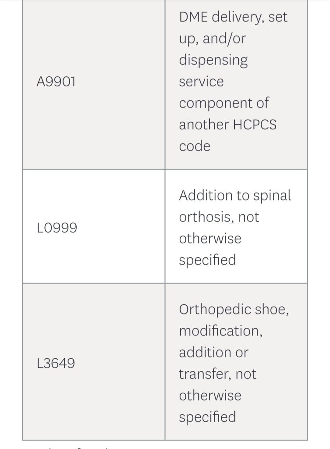Click the "transfer, not" text line
The image size is (330, 449).
[x=217, y=374]
